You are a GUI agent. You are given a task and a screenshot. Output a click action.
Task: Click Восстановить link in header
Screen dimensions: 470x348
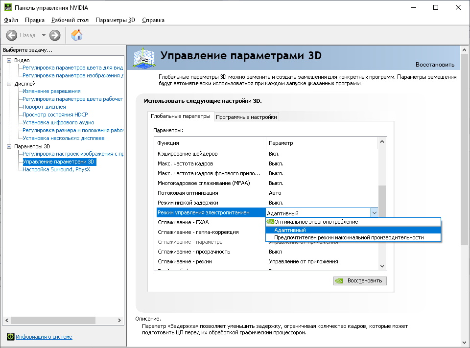coord(435,65)
